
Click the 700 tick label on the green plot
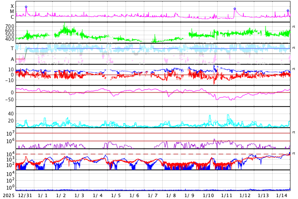9,27
